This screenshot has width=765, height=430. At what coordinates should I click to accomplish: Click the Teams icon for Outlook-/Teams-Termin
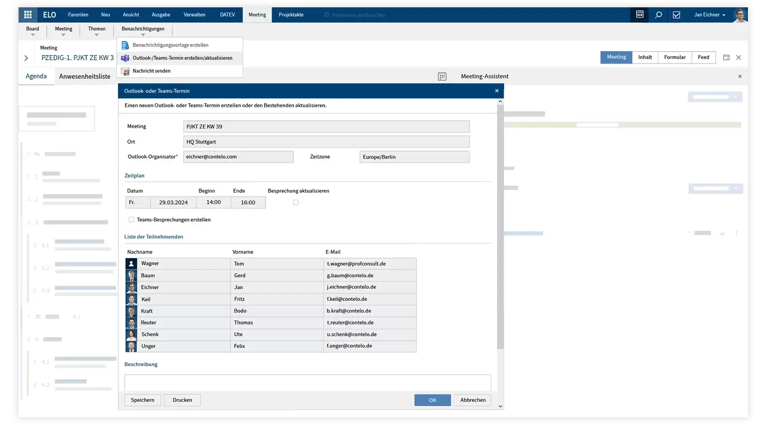coord(125,58)
